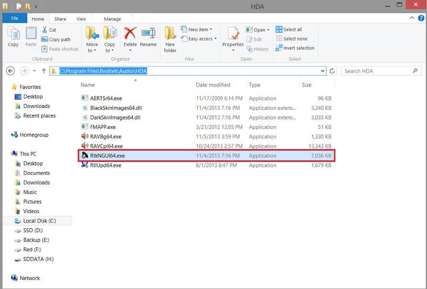The height and width of the screenshot is (289, 427).
Task: Open Documents under This PC
Action: coord(32,173)
